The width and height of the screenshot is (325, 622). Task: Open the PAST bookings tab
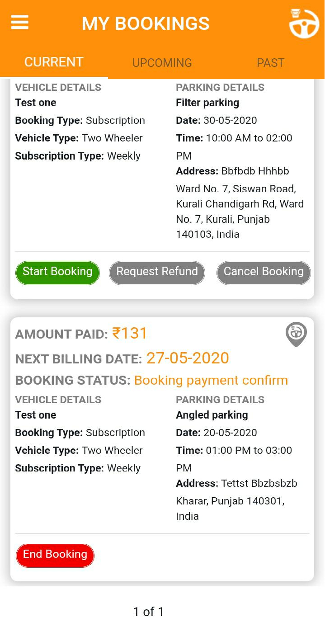(270, 63)
